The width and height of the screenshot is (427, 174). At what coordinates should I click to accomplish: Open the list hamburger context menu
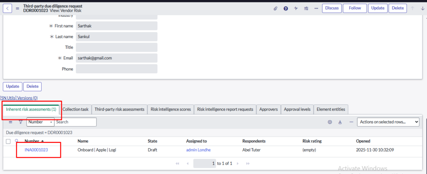point(10,122)
